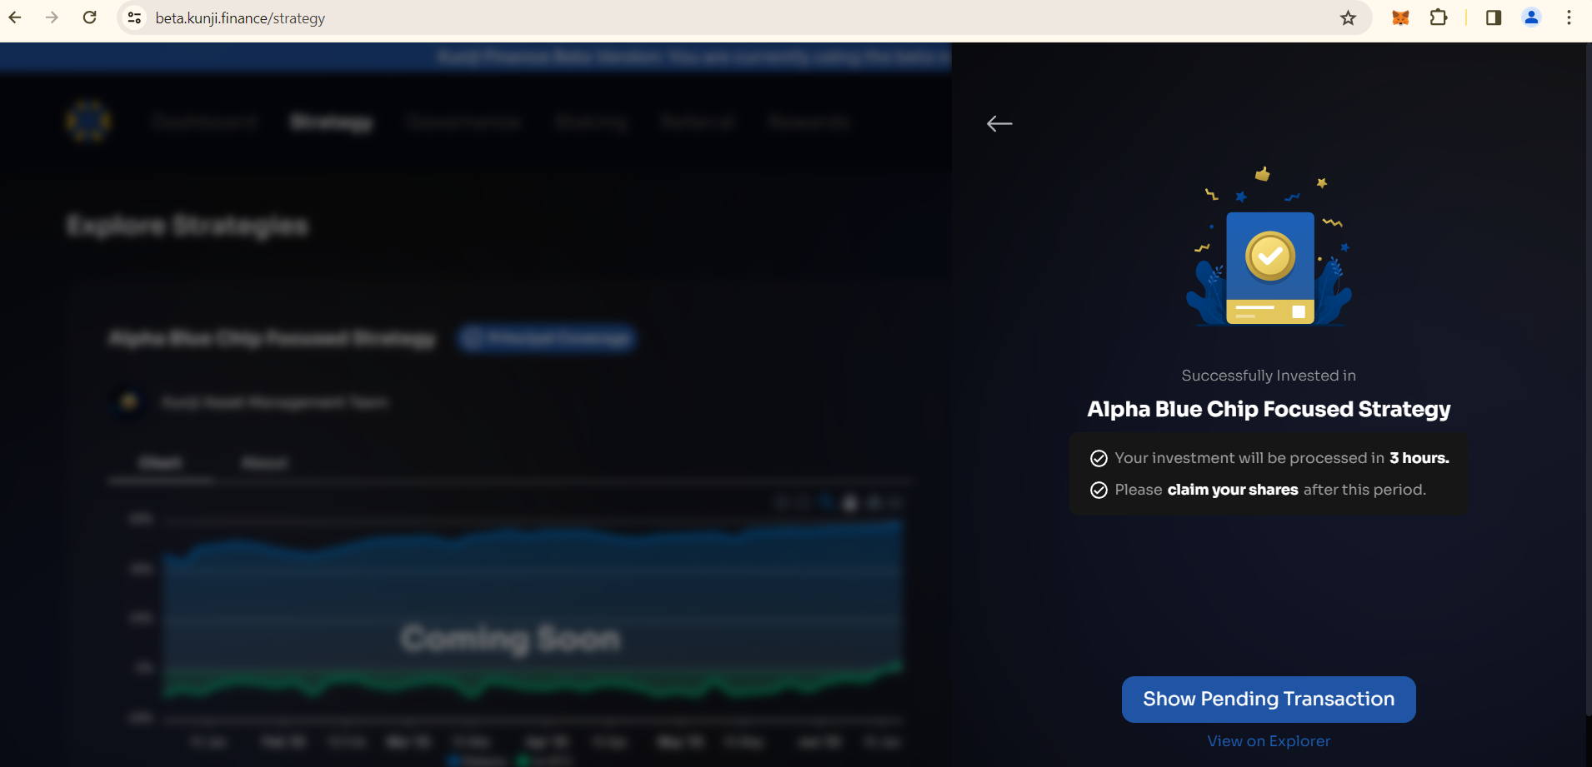Select the blurred Chart tab
Image resolution: width=1592 pixels, height=767 pixels.
(x=160, y=463)
